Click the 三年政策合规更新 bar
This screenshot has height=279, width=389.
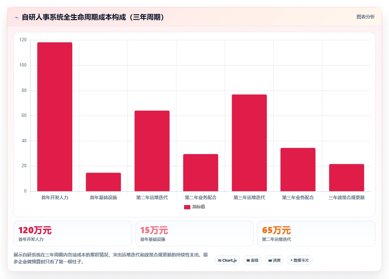pos(347,178)
